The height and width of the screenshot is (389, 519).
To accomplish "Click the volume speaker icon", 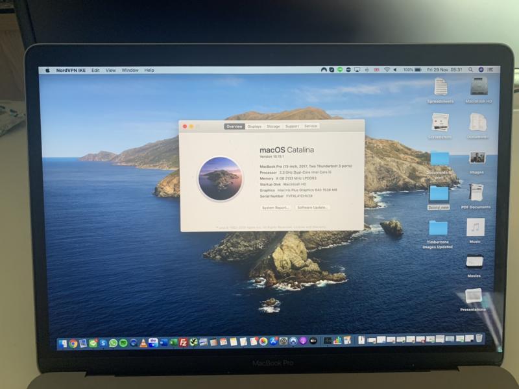I will point(395,70).
